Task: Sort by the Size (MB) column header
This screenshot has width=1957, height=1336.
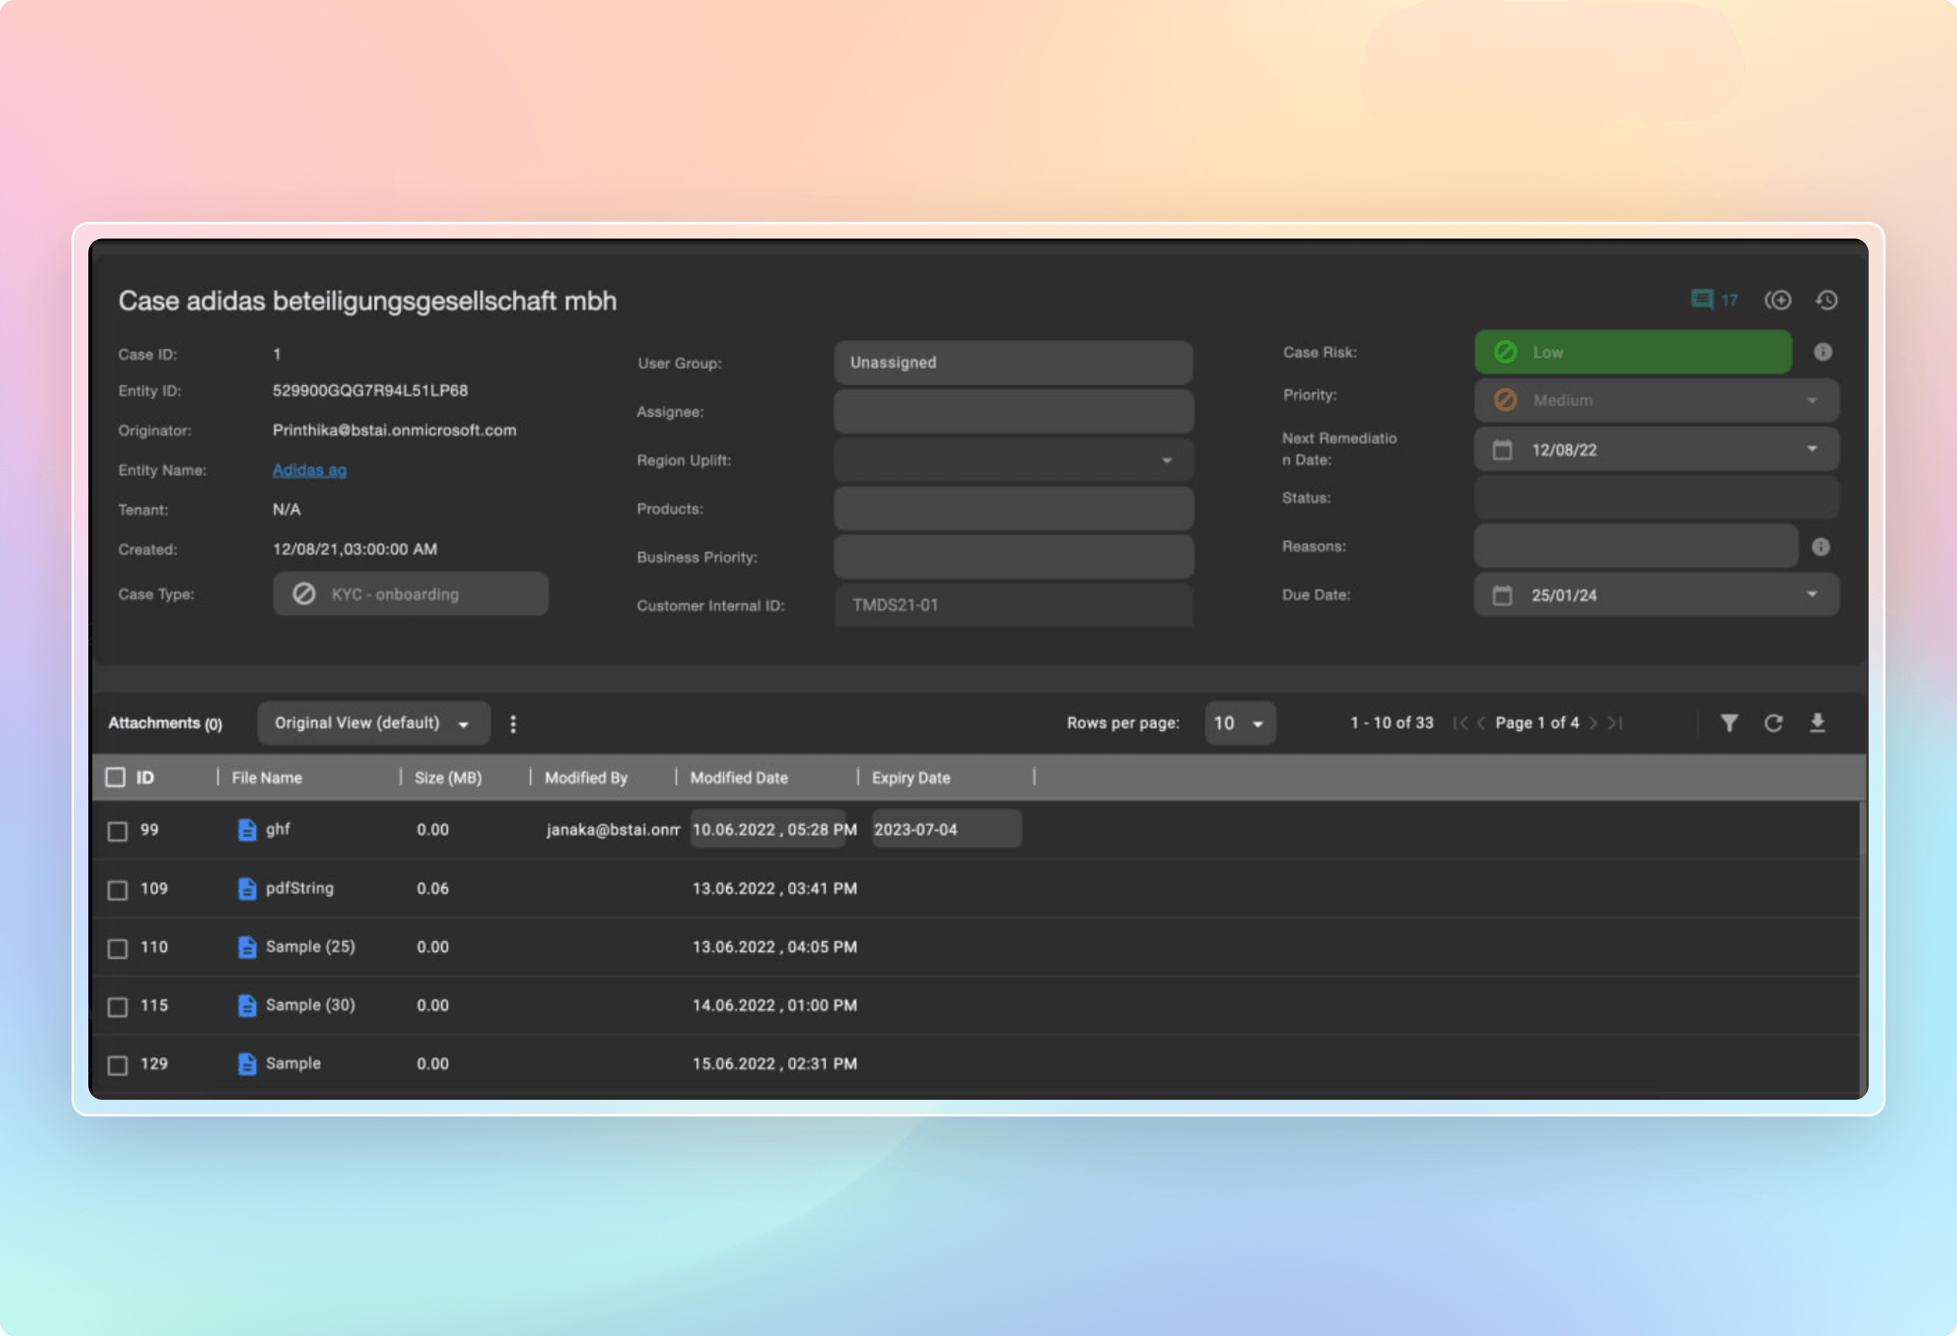Action: coord(448,778)
